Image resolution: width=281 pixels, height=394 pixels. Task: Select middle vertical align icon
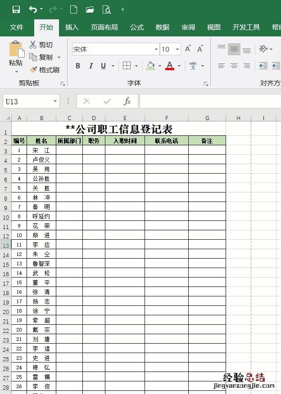tap(234, 49)
